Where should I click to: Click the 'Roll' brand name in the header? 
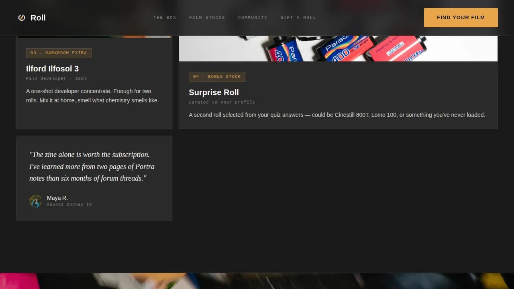38,18
